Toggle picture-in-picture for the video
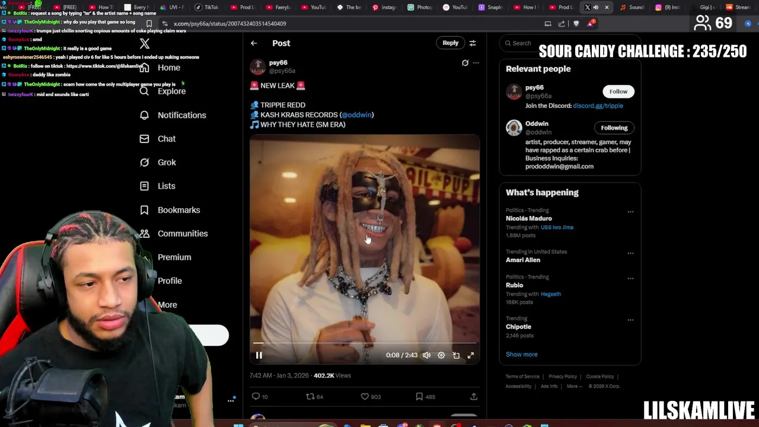 tap(456, 355)
